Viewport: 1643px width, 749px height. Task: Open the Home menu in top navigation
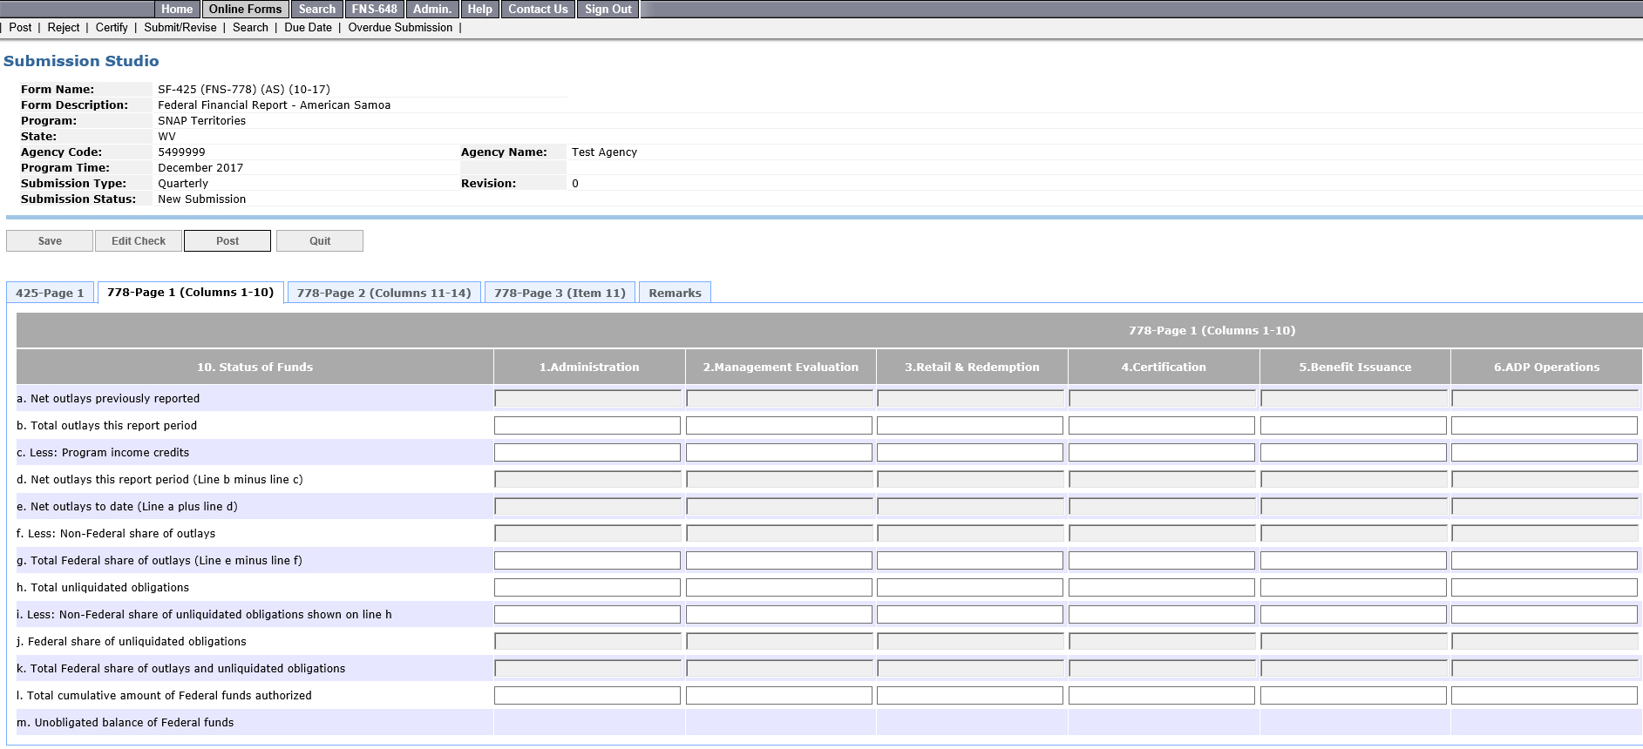coord(177,9)
